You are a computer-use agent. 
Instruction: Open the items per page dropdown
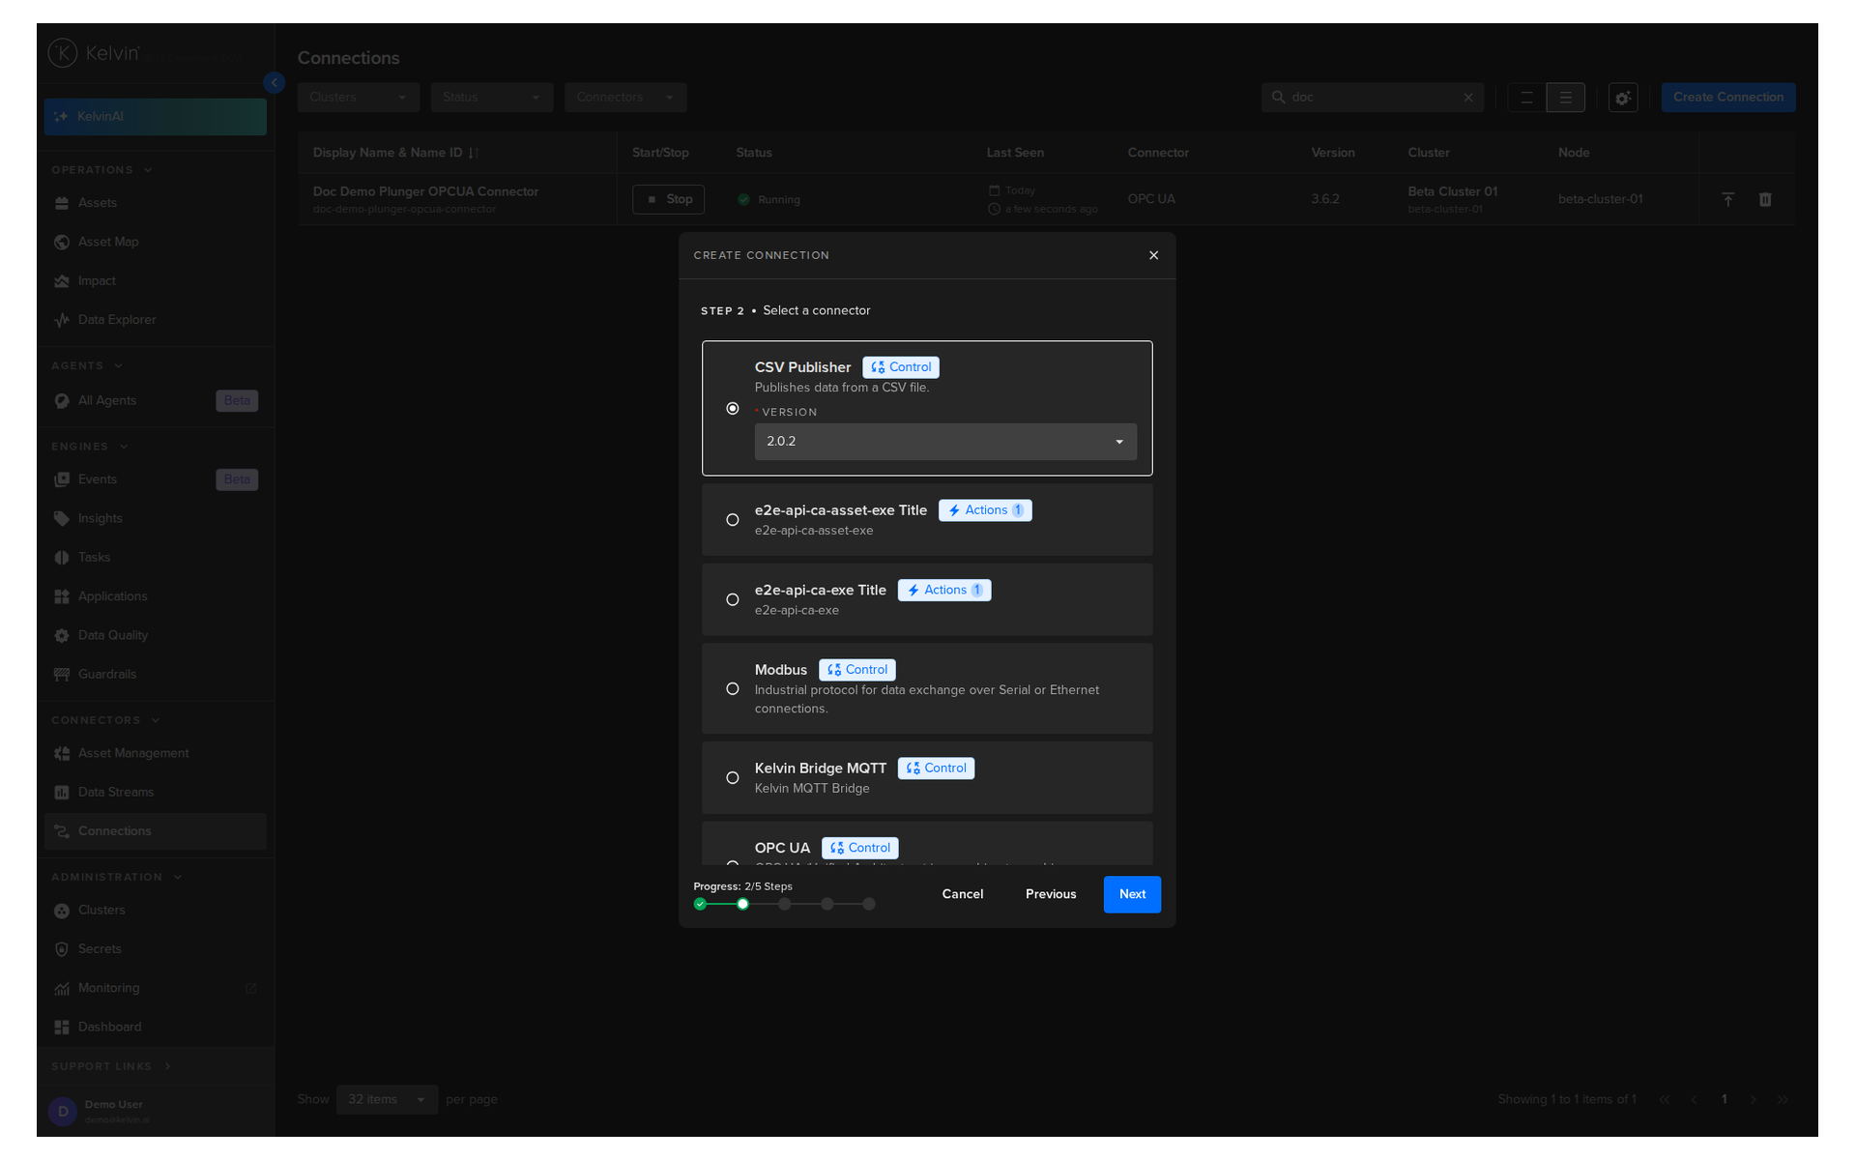tap(387, 1099)
